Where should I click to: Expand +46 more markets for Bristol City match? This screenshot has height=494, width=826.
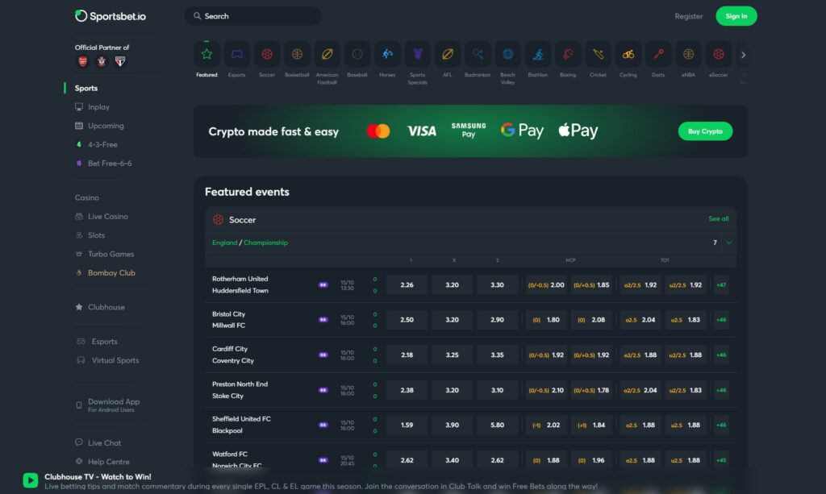[721, 319]
